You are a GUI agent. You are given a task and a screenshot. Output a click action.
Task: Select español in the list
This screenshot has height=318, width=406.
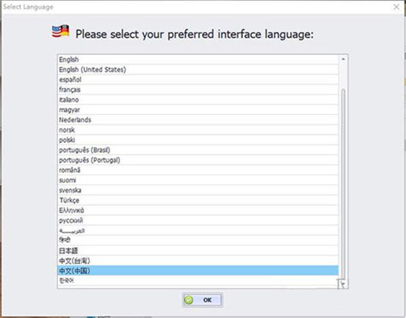coord(198,80)
